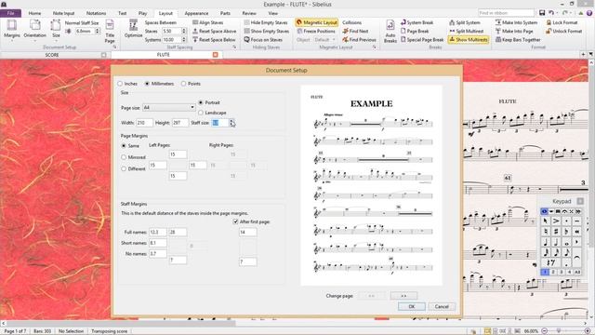Insert a Page Break from ribbon

415,31
